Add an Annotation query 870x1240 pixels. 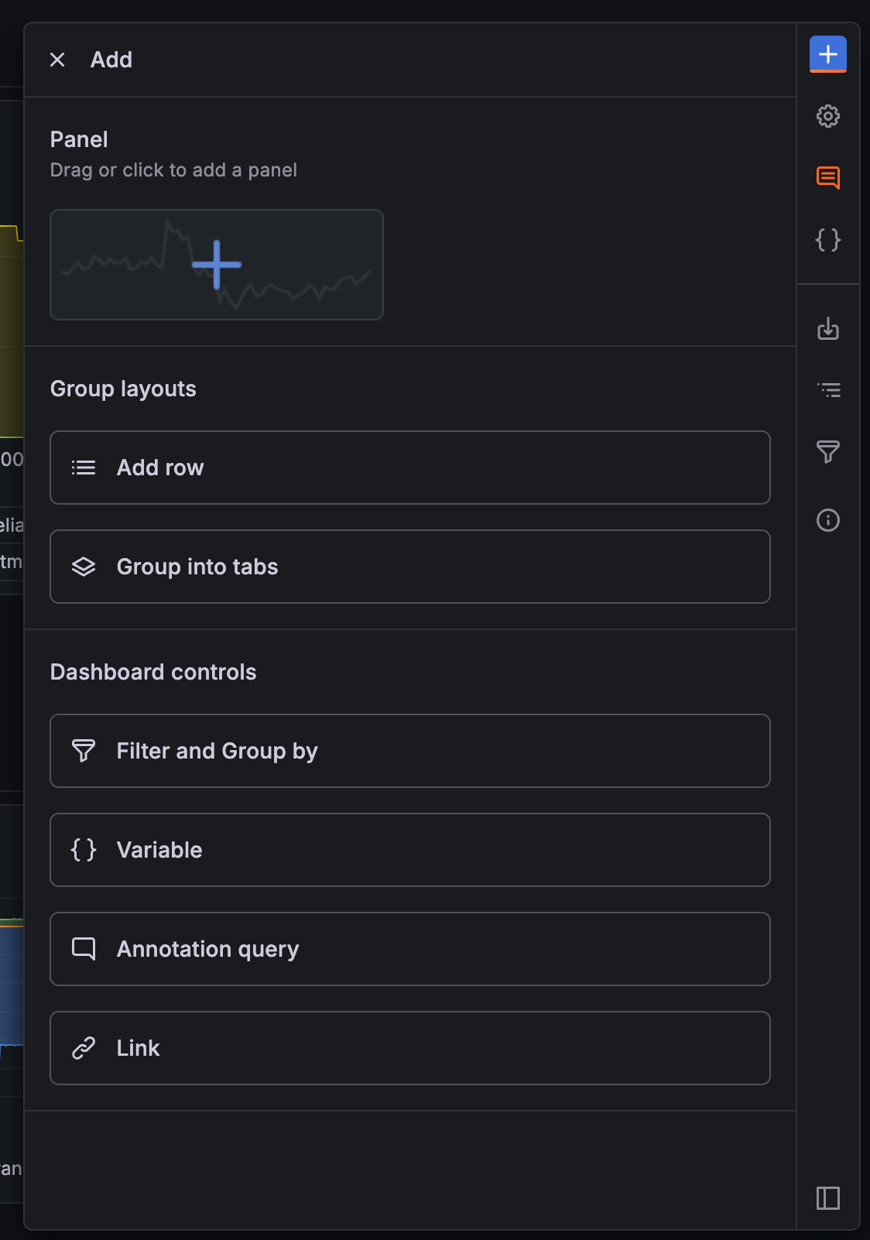point(409,949)
